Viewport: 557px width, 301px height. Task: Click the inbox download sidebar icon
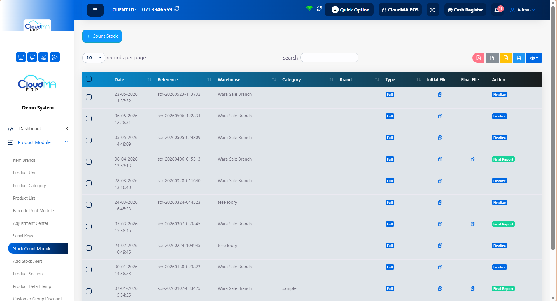pyautogui.click(x=21, y=57)
